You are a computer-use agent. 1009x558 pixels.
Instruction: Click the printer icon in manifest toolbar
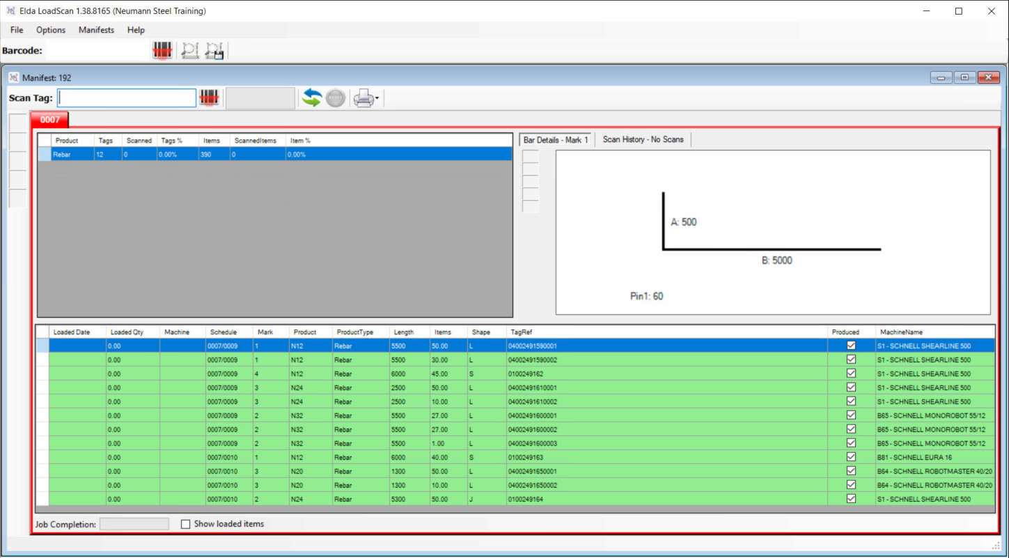click(363, 98)
